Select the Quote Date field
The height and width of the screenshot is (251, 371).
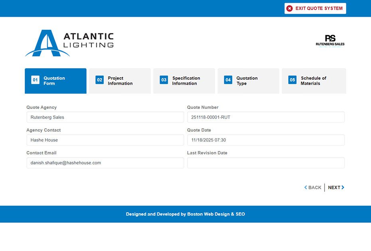(266, 140)
